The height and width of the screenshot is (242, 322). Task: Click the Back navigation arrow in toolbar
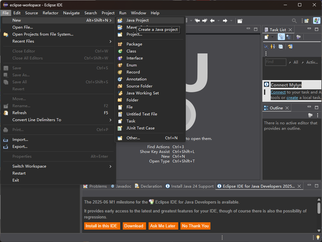pos(212,20)
